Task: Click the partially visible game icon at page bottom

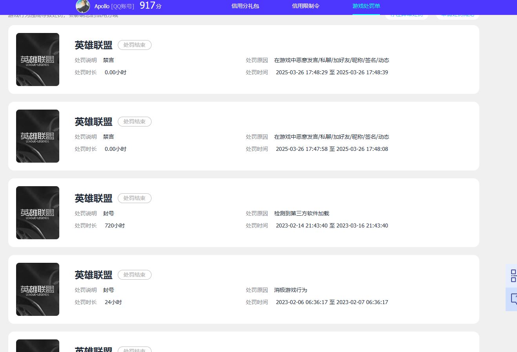Action: (37, 346)
